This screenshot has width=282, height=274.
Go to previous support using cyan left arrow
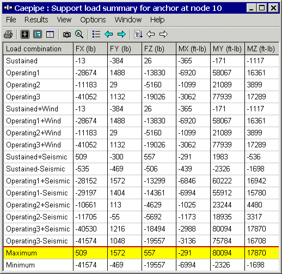point(109,34)
